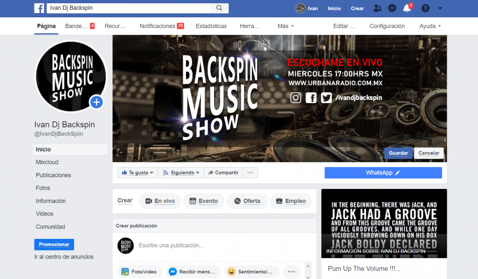Select Recibir mensajes post option
The height and width of the screenshot is (279, 478).
(193, 272)
